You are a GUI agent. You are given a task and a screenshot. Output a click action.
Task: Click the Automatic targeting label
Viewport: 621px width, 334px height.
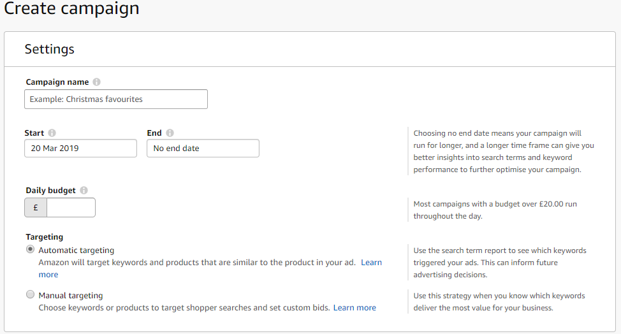pyautogui.click(x=77, y=250)
